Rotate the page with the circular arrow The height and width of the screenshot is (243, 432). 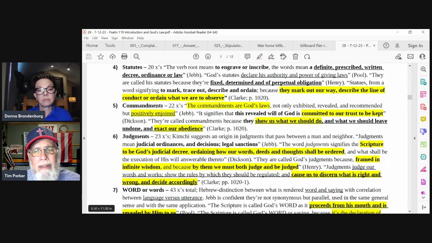coord(307,57)
